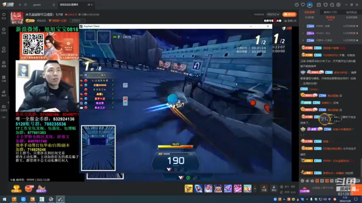Open the skin shirt icon in the title bar
The width and height of the screenshot is (362, 203).
click(x=325, y=5)
